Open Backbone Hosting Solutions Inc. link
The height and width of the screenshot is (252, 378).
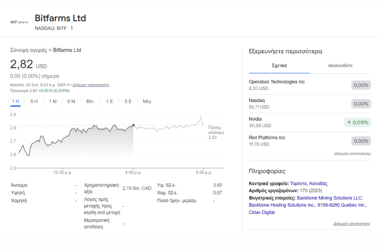click(x=282, y=205)
